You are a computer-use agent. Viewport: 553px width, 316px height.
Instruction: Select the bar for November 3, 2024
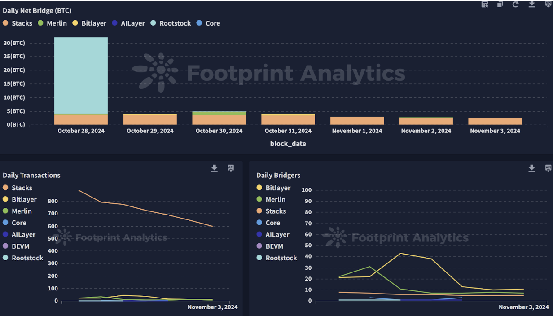pos(495,121)
